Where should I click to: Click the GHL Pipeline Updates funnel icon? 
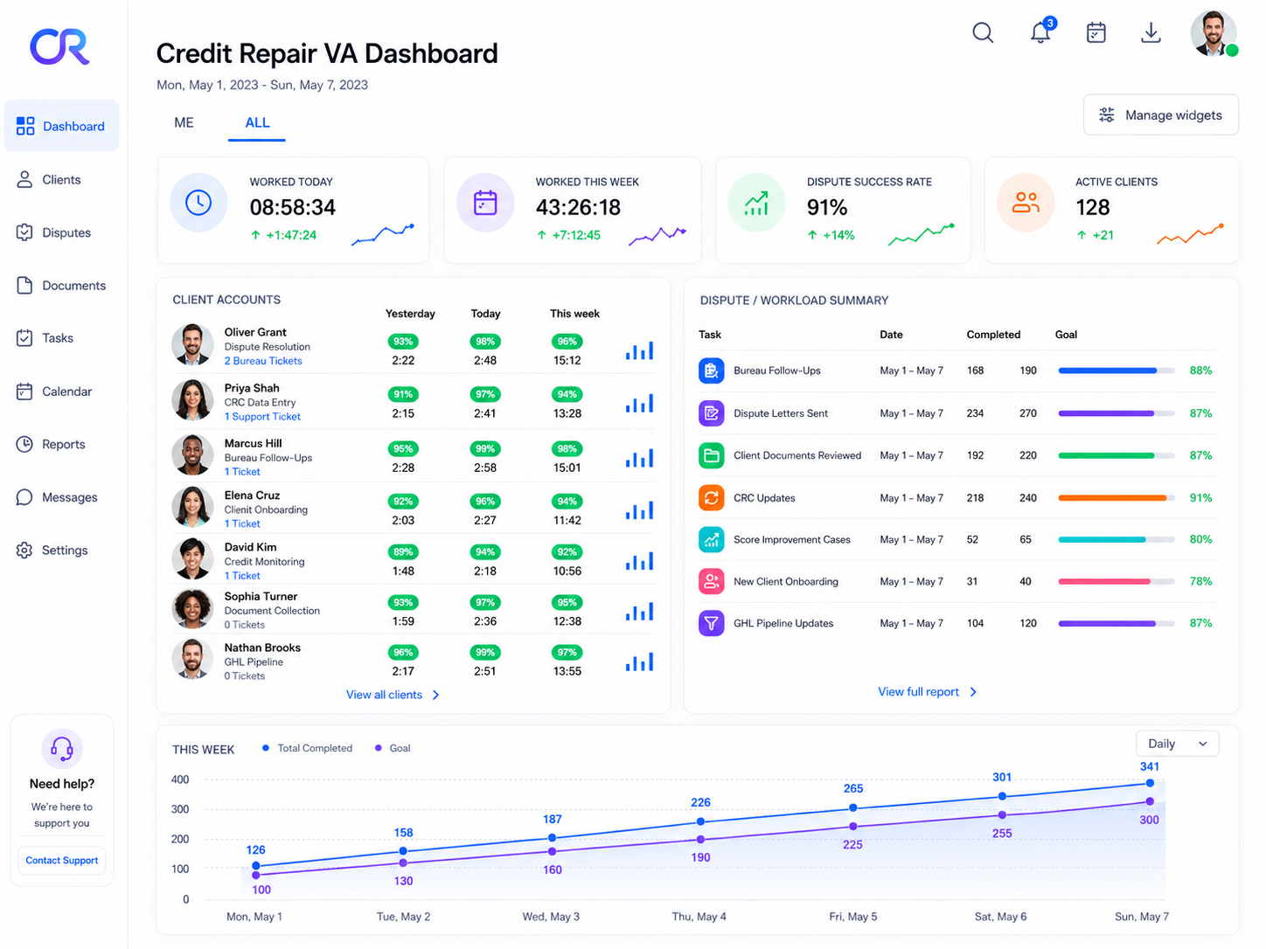pos(712,623)
